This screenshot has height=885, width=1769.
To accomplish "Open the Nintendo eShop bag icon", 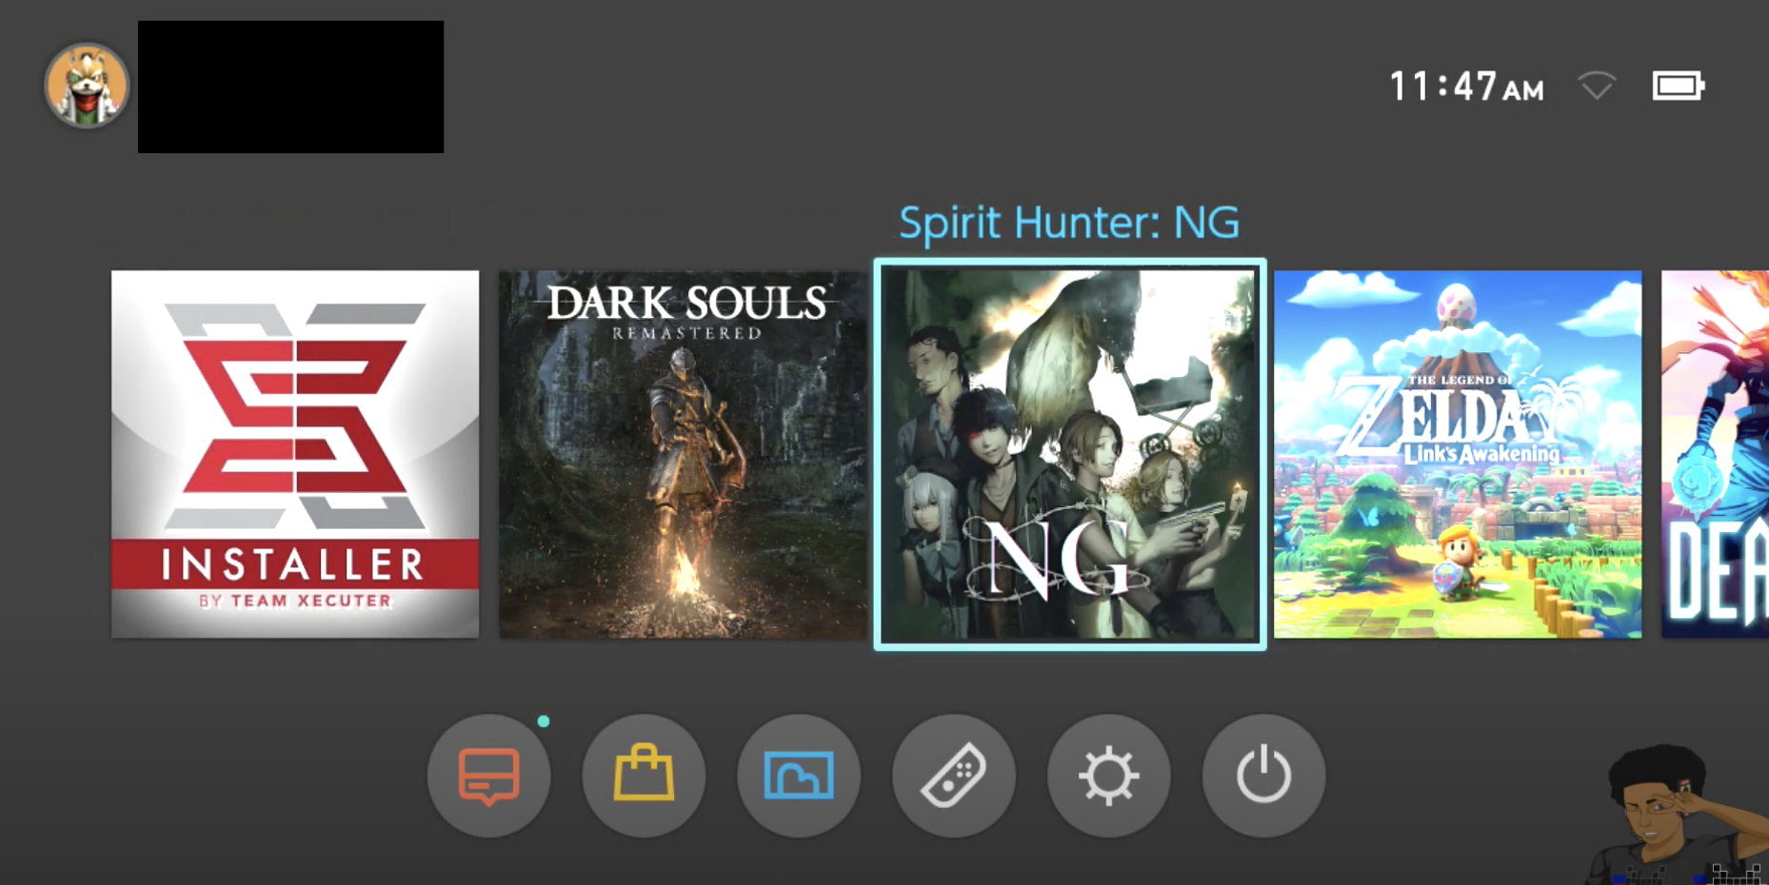I will 644,776.
